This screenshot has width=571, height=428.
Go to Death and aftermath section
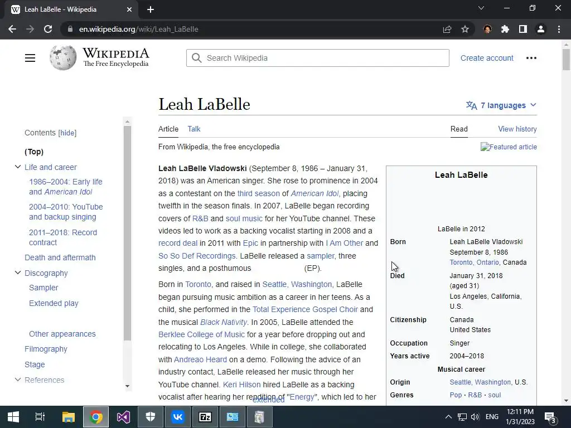(60, 257)
